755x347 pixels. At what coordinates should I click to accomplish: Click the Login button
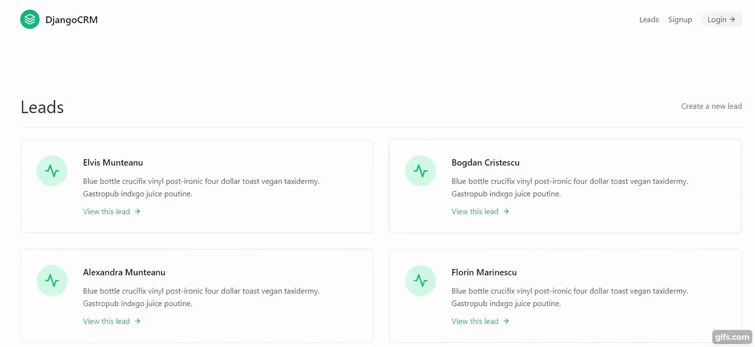(722, 19)
